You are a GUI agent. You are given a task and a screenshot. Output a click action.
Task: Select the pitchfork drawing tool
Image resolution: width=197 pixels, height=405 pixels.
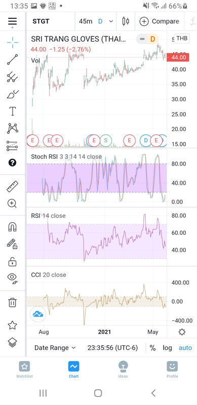[x=12, y=77]
